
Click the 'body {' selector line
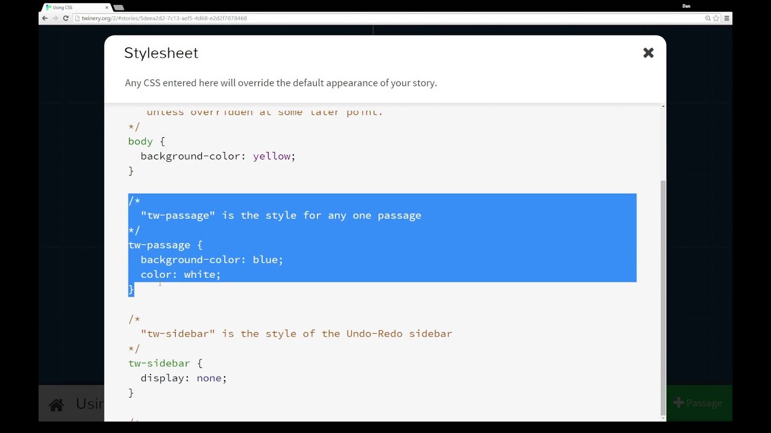click(146, 141)
